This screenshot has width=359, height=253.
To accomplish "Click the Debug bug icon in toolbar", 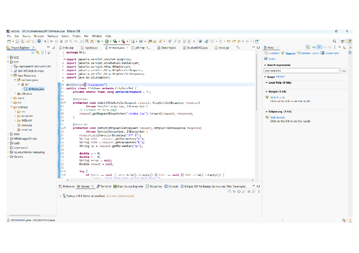I will pyautogui.click(x=98, y=41).
